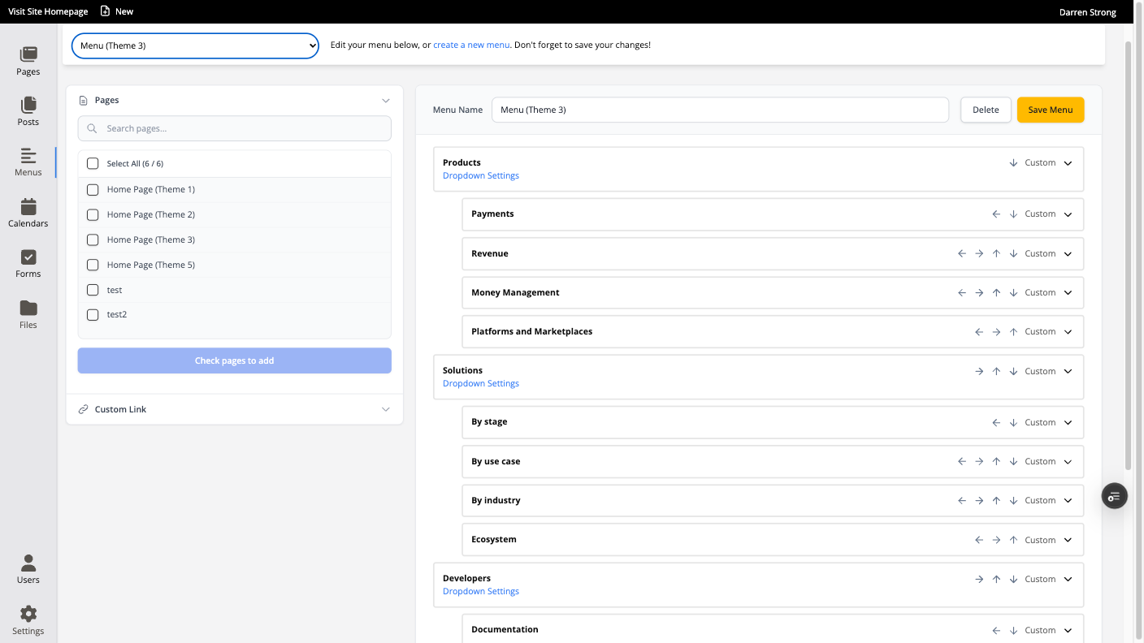1144x643 pixels.
Task: Expand the Custom Link panel
Action: [x=234, y=409]
